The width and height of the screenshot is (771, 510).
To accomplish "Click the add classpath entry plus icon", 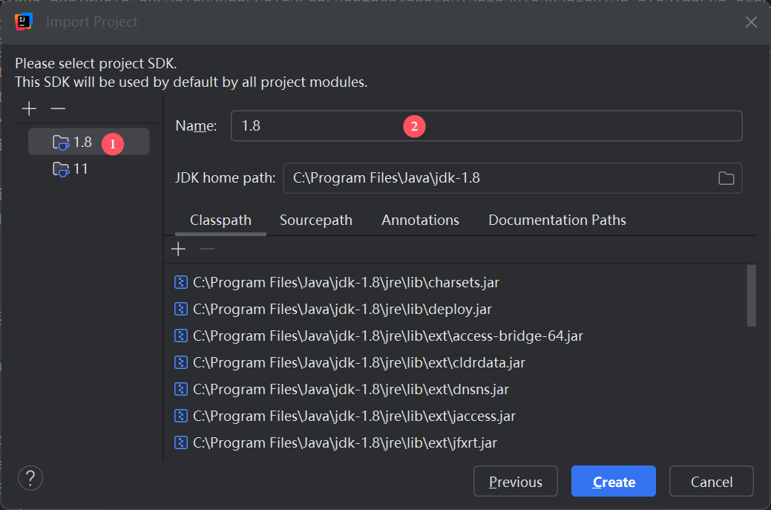I will 178,249.
